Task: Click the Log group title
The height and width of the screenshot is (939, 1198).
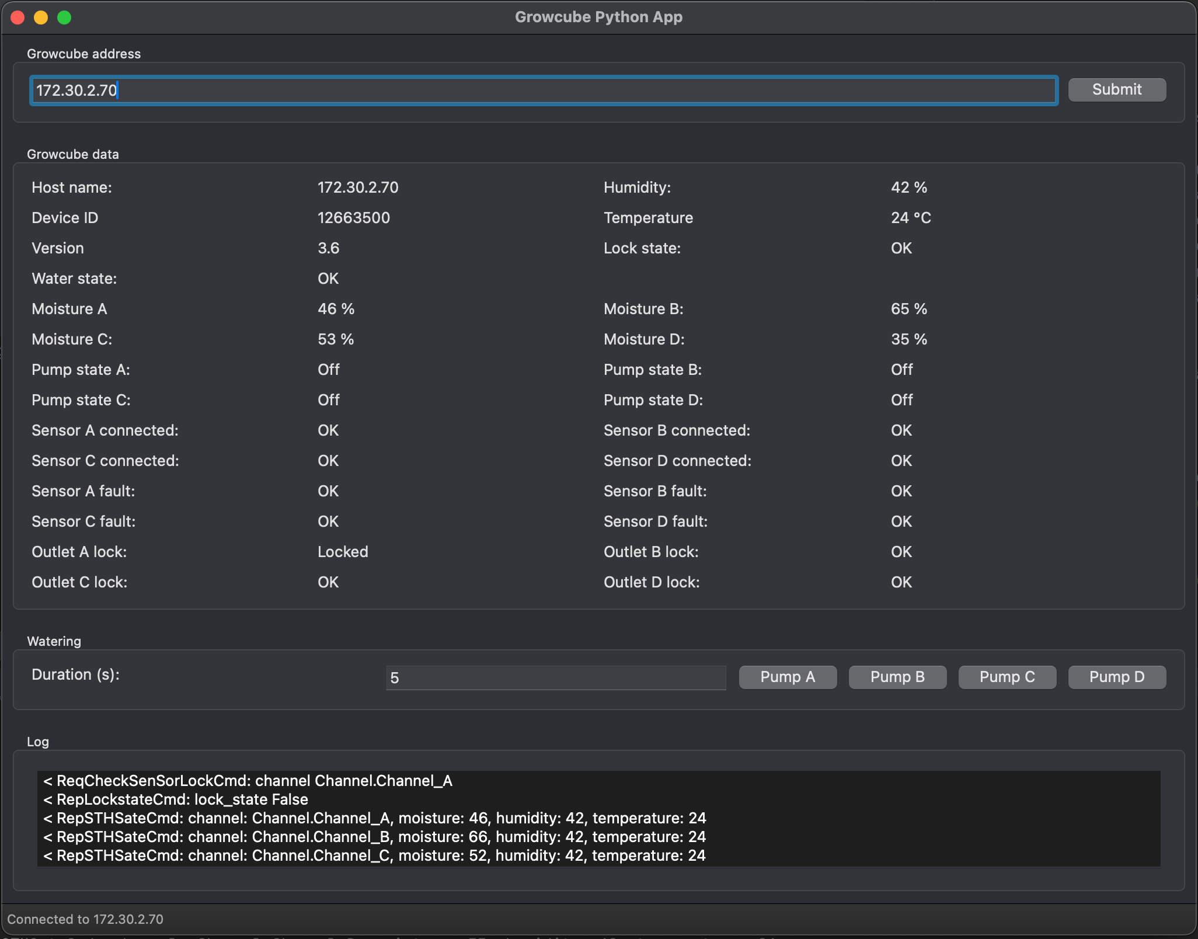Action: (38, 742)
